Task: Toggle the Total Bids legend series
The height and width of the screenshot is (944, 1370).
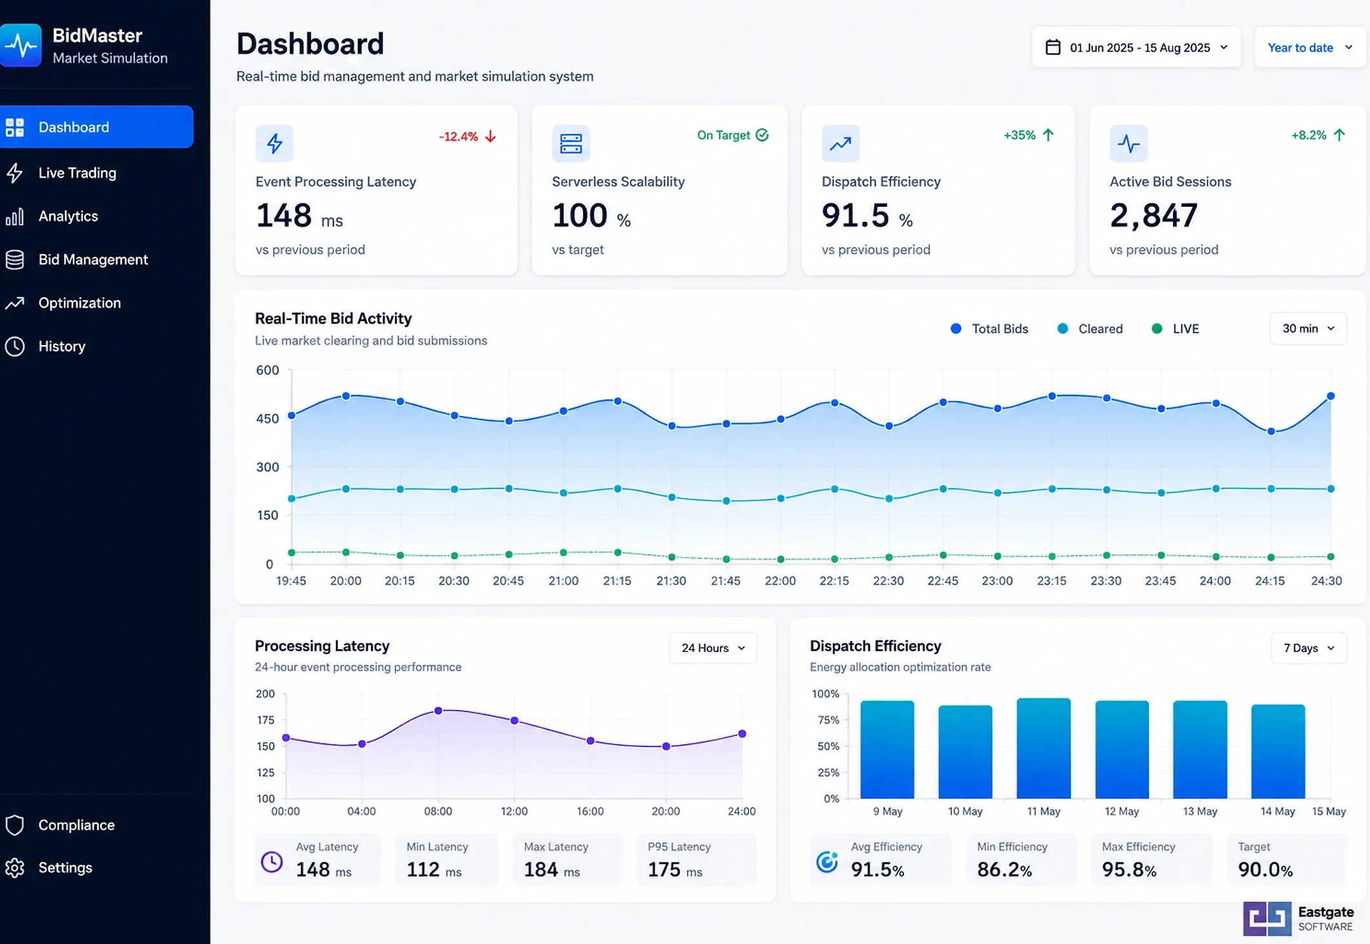Action: (989, 329)
